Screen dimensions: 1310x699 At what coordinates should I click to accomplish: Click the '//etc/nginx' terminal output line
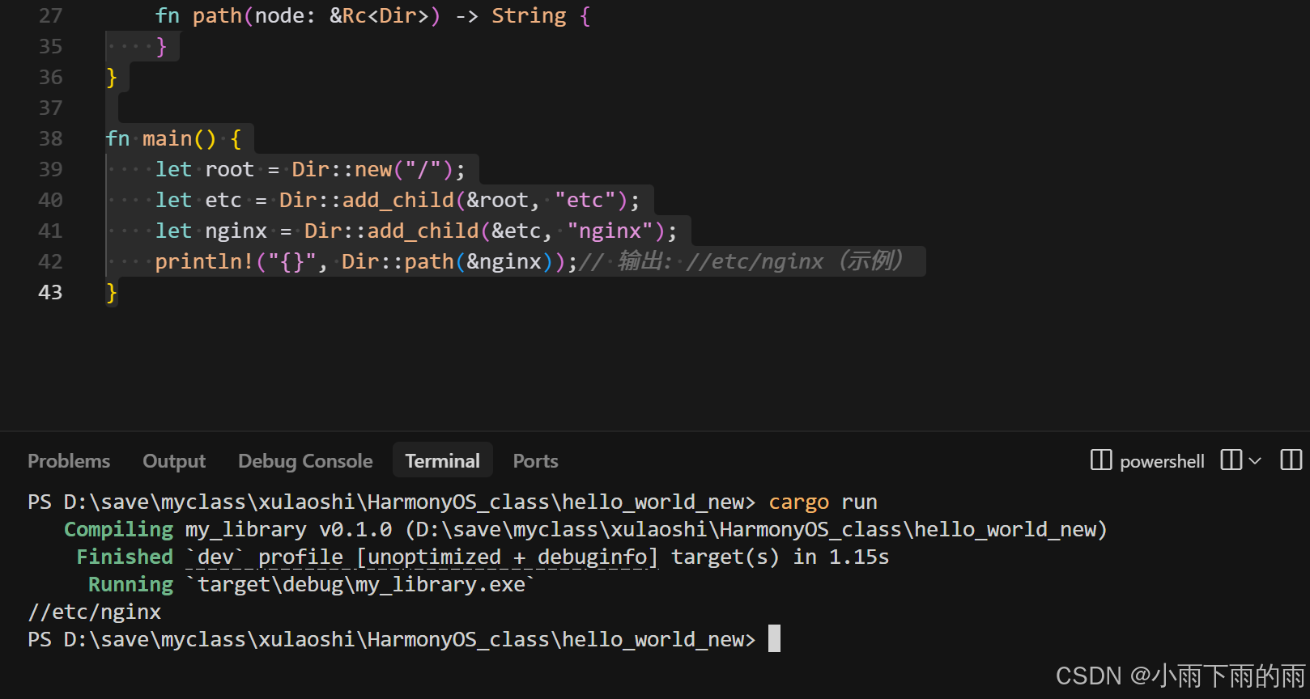tap(94, 612)
